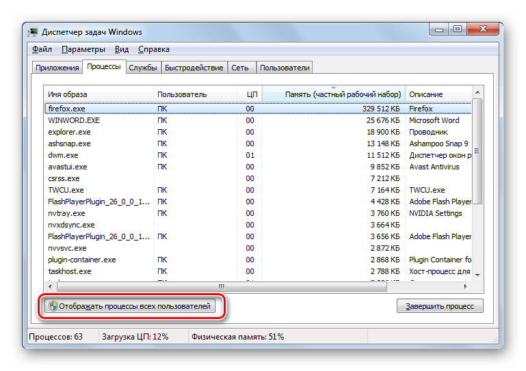Click Отображать процессы всех пользователей button

pos(130,306)
